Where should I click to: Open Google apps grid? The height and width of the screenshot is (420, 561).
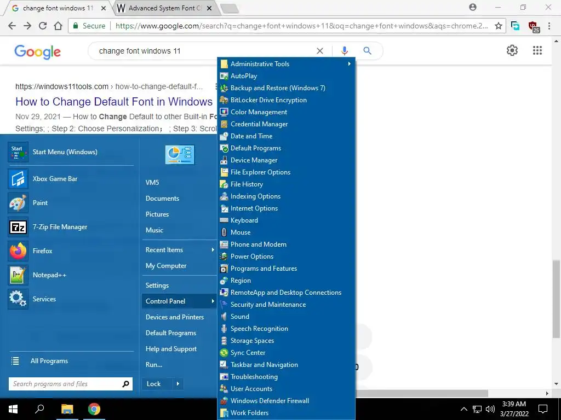pos(537,50)
